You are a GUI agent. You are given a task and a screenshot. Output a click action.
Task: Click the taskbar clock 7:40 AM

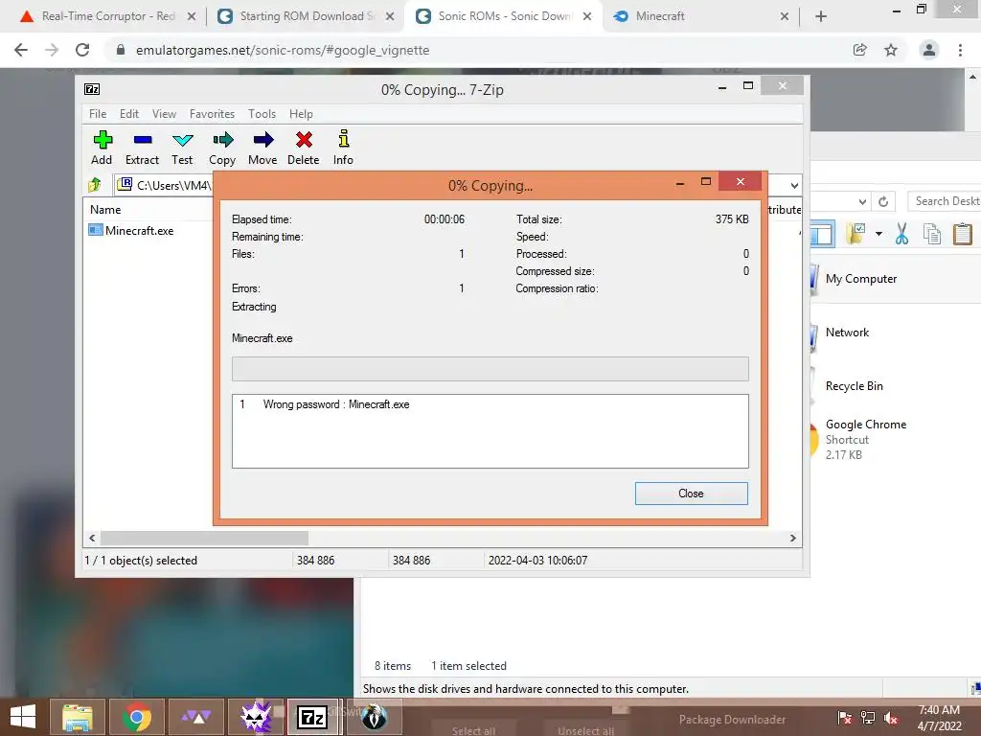[x=939, y=718]
